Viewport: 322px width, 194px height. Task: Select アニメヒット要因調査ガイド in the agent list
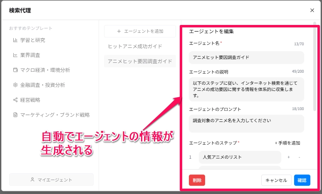tap(140, 61)
